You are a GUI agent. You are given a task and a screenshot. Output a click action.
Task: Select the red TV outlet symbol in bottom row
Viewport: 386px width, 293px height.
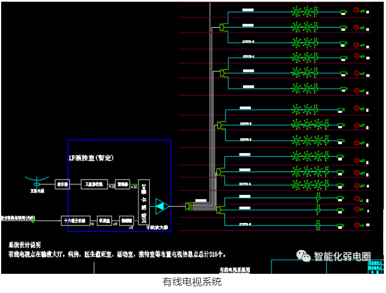[356, 226]
